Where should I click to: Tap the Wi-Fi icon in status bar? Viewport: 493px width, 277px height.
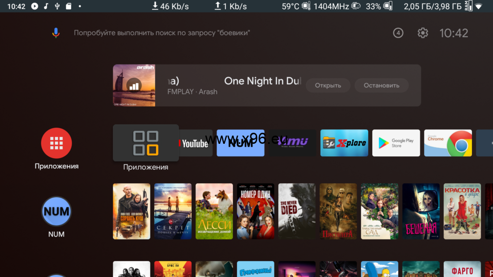click(x=478, y=6)
